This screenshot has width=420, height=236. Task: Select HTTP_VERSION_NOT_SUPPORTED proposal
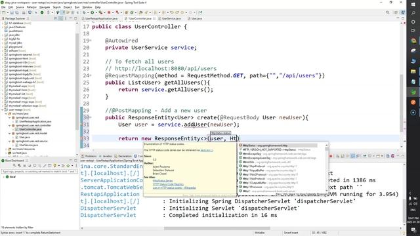[x=278, y=149]
